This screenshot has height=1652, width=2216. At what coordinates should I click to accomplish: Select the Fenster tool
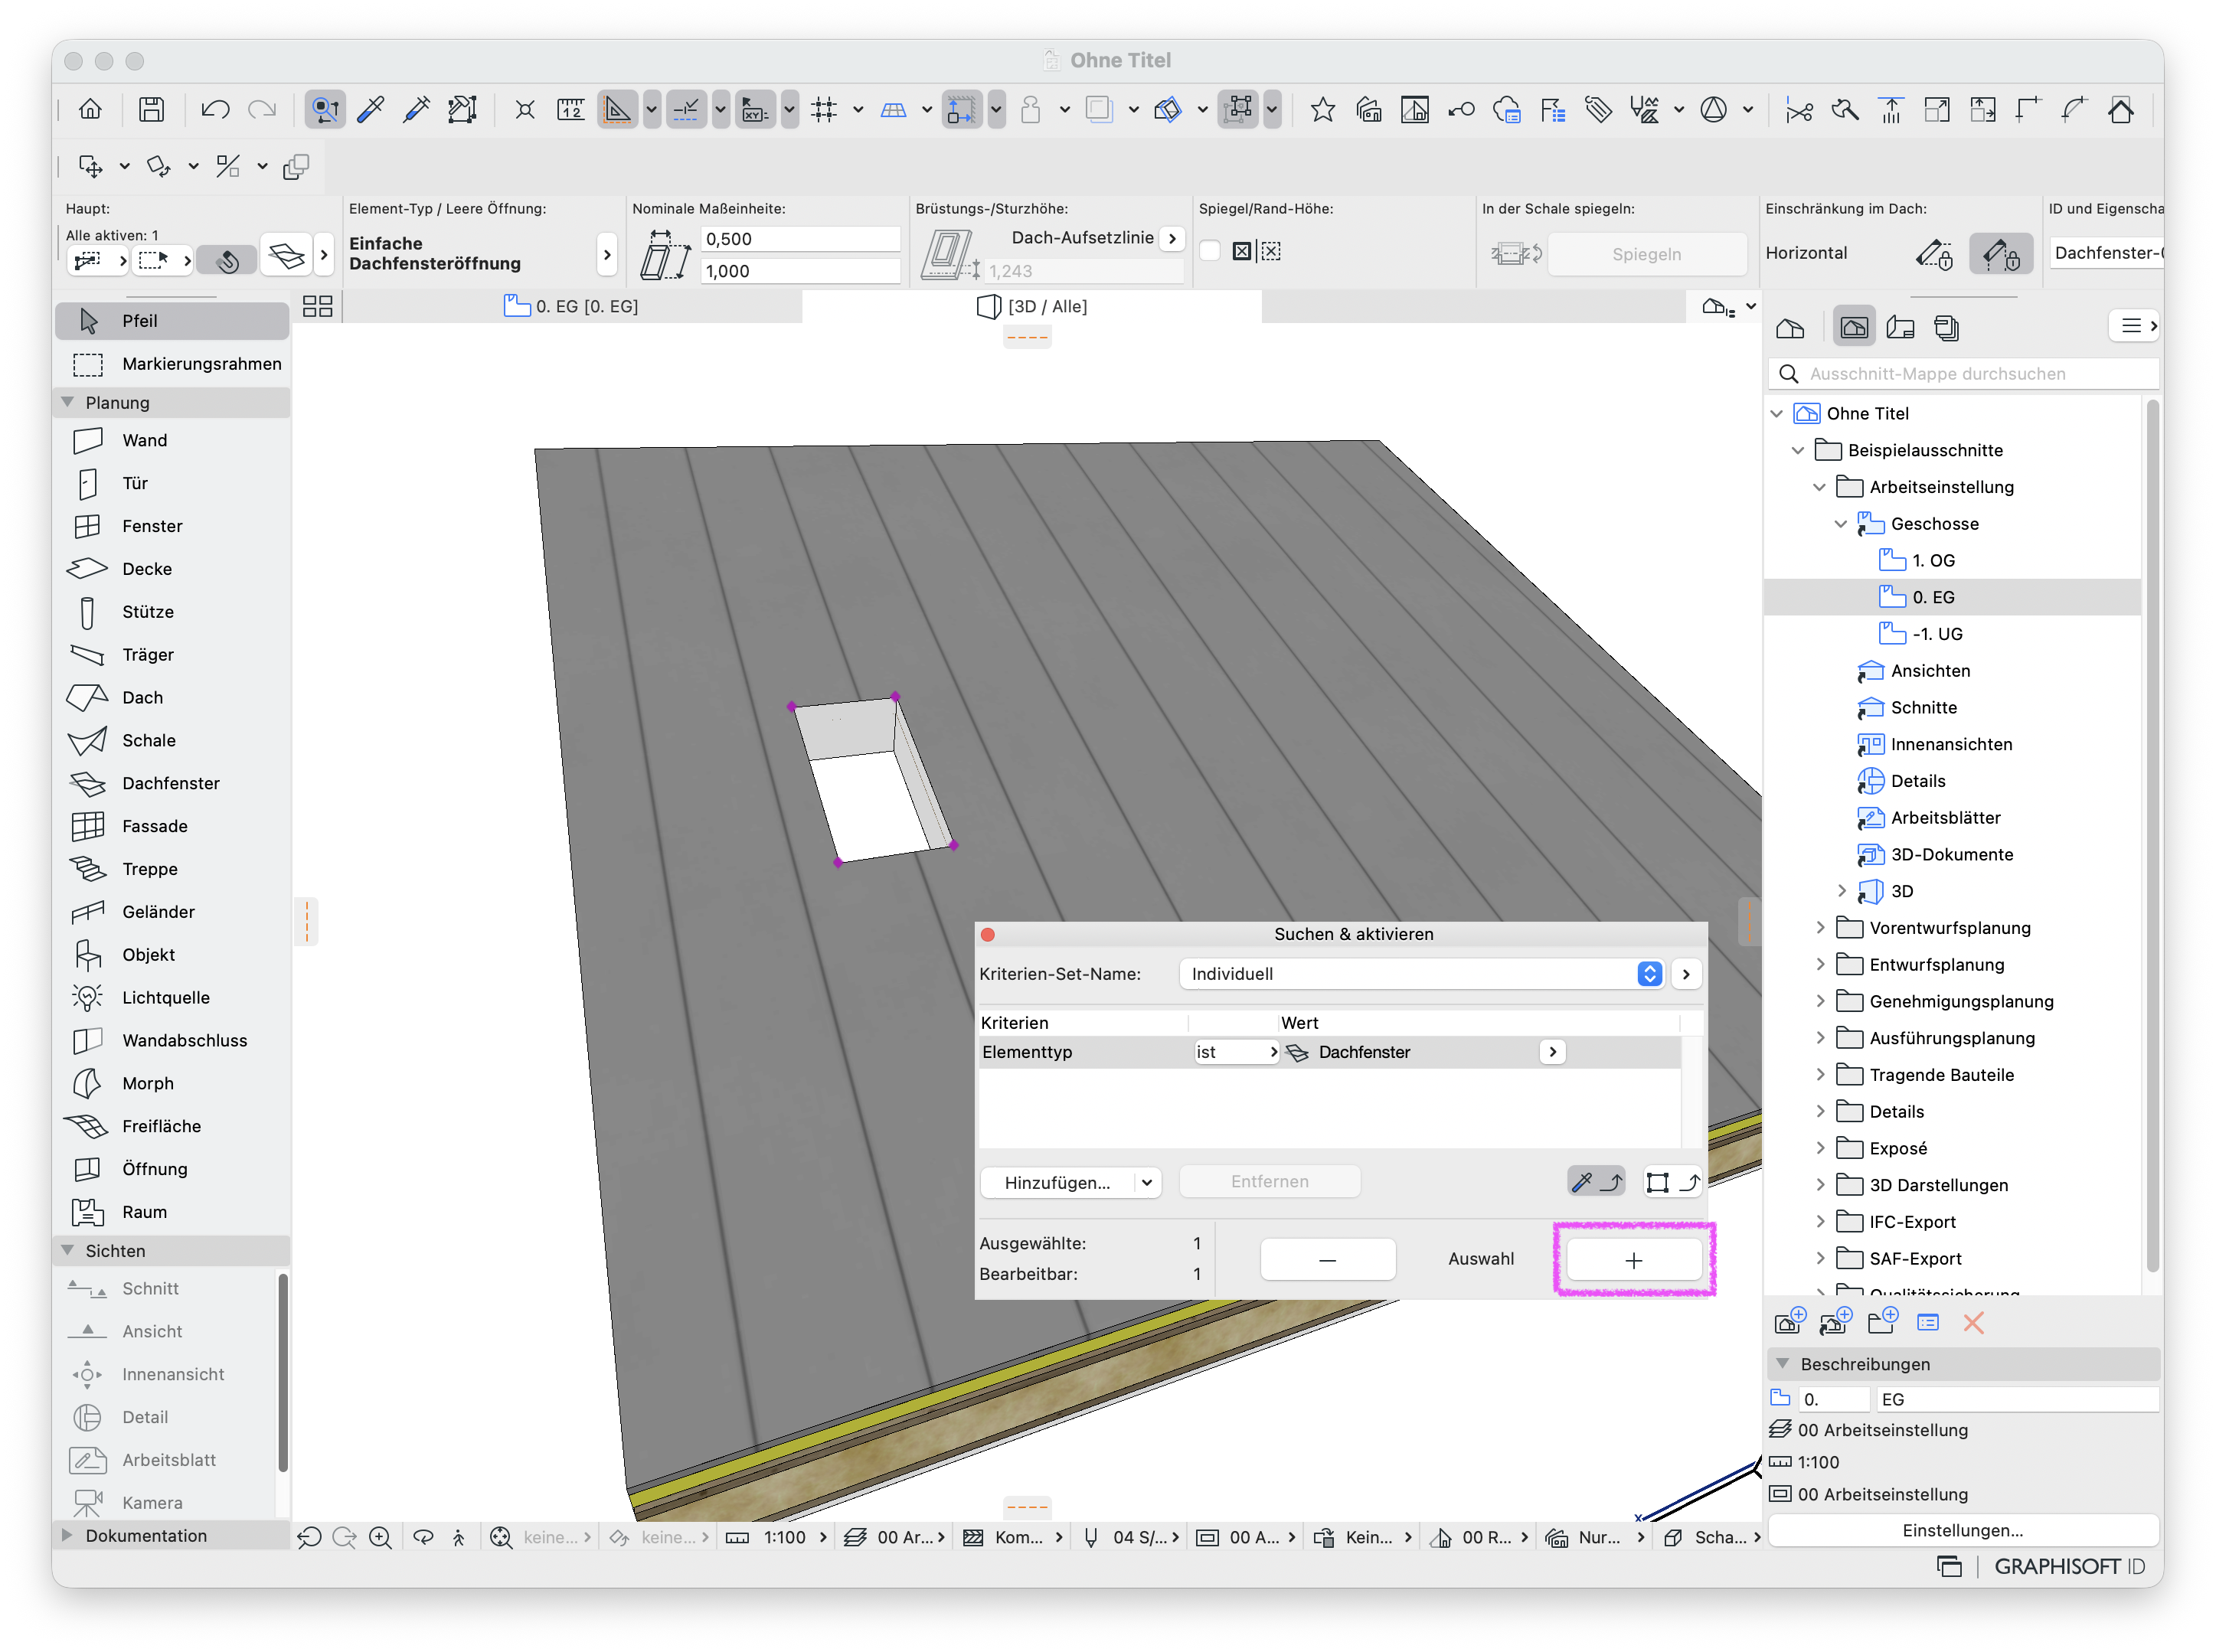(172, 526)
